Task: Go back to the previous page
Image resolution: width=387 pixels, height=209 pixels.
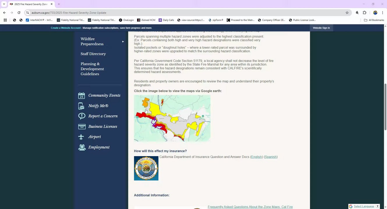Action: [x=4, y=13]
